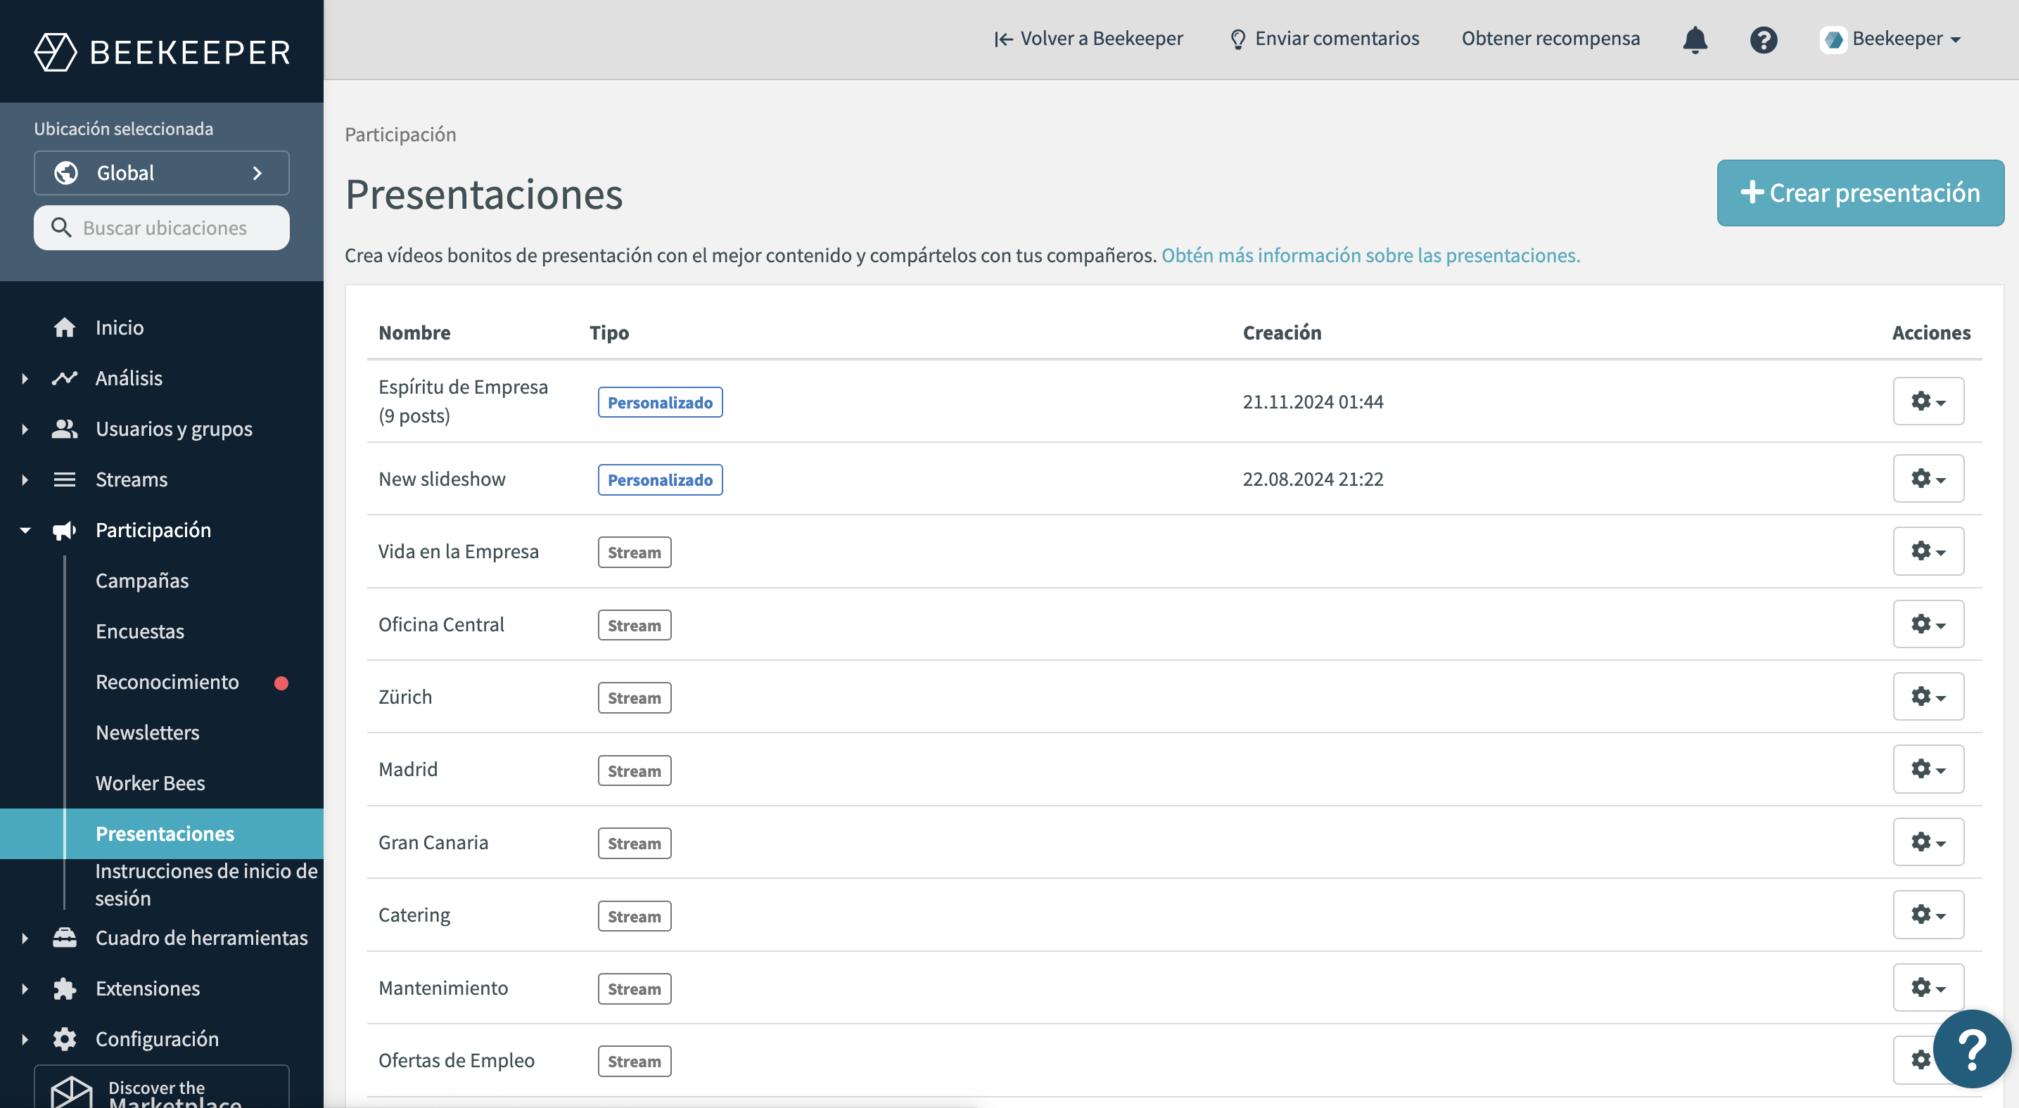Expand the Extensiones menu arrow
Viewport: 2019px width, 1108px height.
[x=25, y=989]
